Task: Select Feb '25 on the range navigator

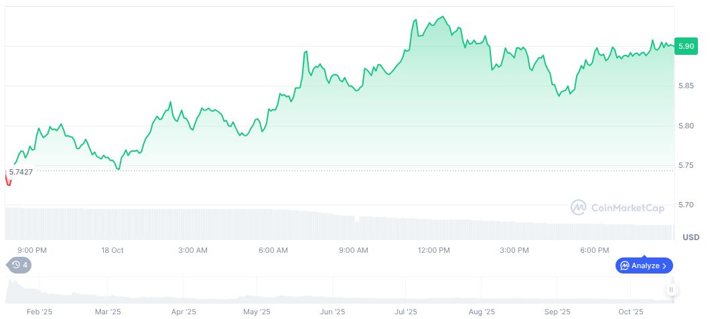Action: [38, 312]
